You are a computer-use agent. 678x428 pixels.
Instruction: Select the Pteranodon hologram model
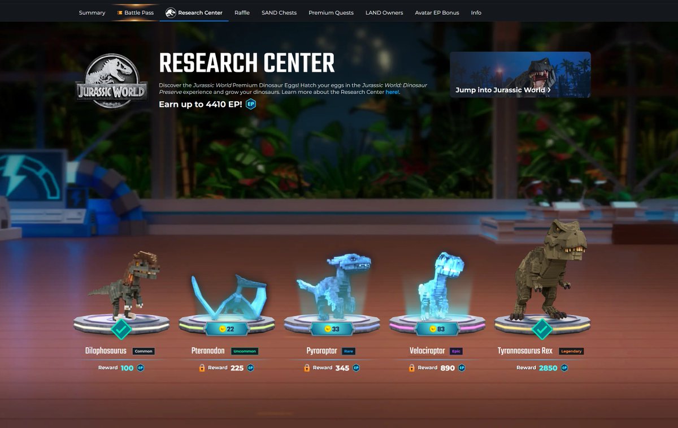(x=229, y=298)
